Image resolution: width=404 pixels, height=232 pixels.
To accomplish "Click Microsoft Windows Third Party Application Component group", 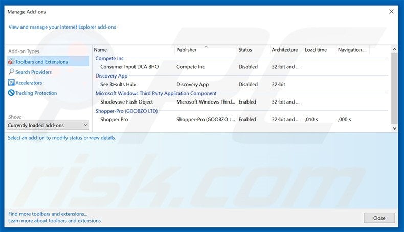I will 156,93.
